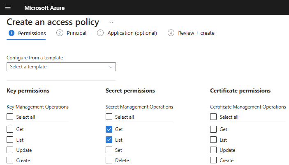Enable the Get certificate permission
The image size is (289, 165).
coord(213,129)
